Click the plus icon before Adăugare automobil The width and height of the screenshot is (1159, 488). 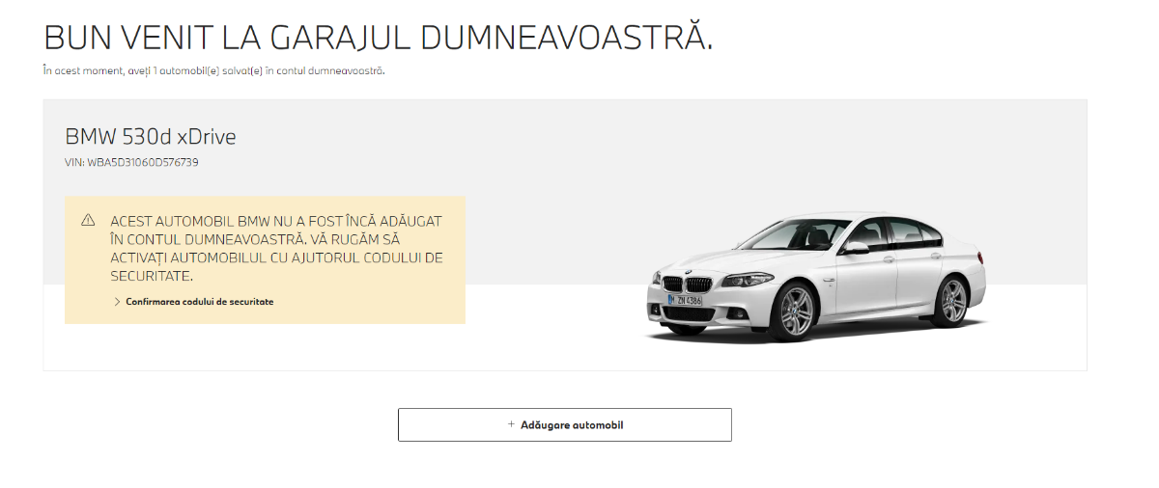[511, 424]
